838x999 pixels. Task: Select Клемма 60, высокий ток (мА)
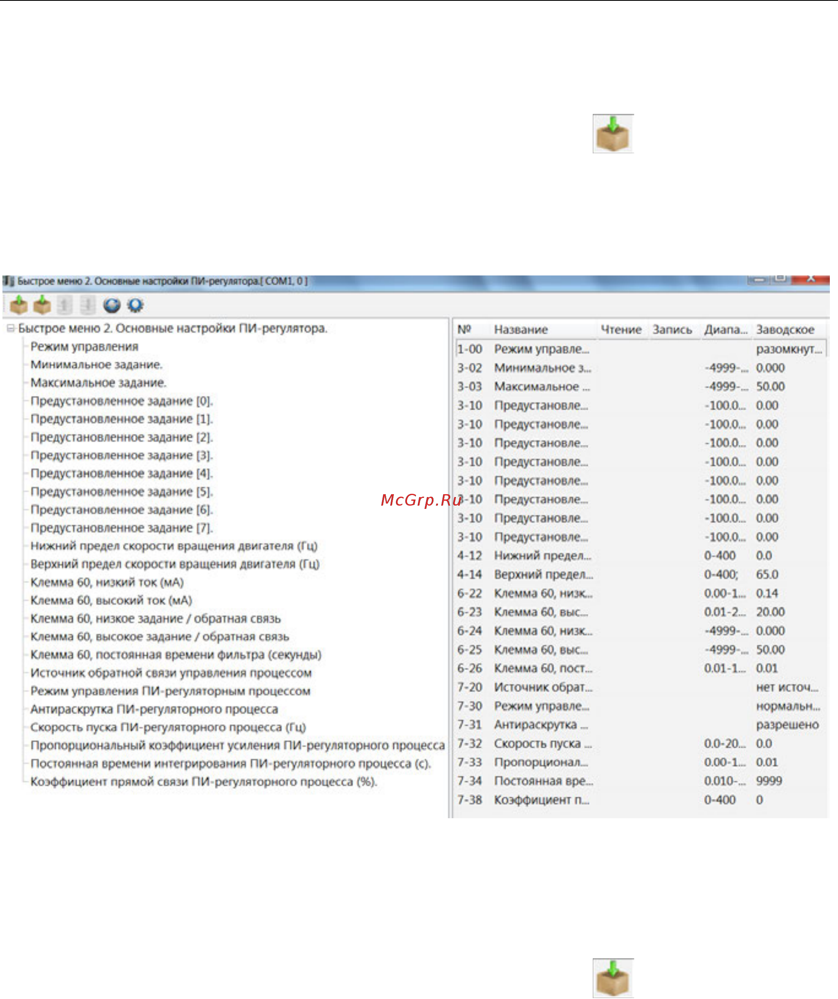click(x=111, y=600)
